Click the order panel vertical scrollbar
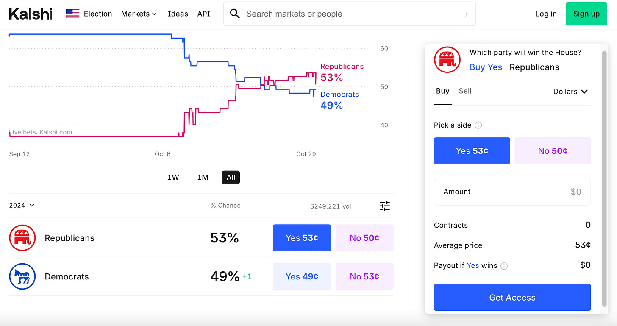 [604, 178]
